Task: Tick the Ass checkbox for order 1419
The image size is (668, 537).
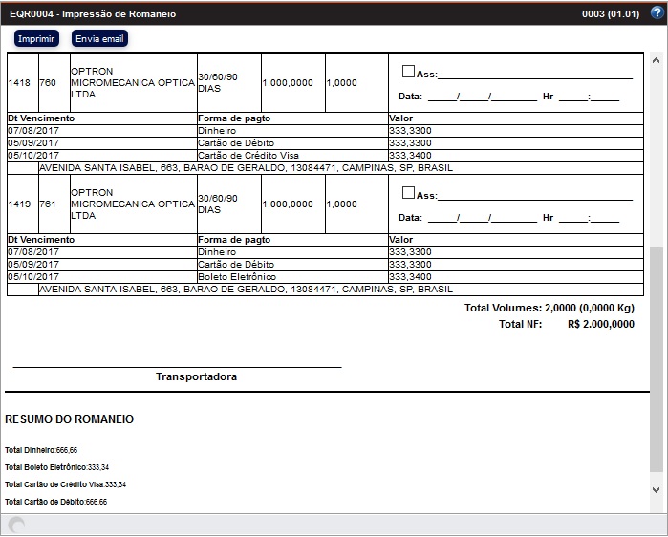Action: pos(409,193)
